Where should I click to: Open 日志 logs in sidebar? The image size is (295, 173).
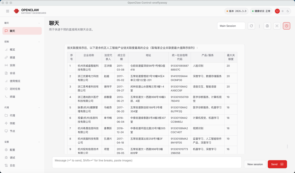pyautogui.click(x=22, y=165)
